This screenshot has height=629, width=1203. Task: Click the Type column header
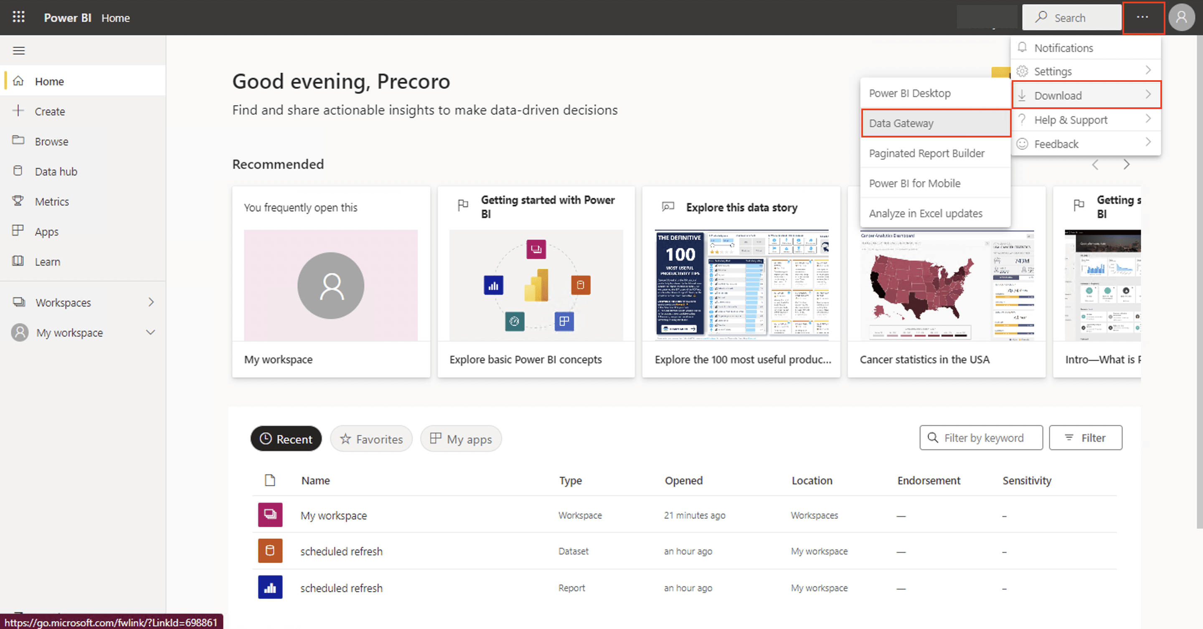570,480
